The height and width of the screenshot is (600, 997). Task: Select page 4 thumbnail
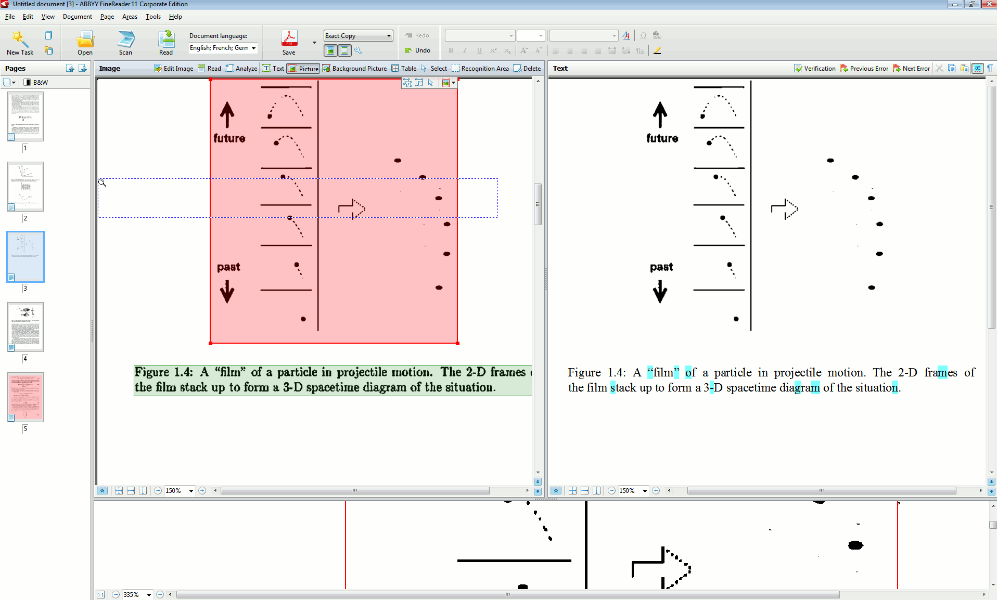pos(25,327)
